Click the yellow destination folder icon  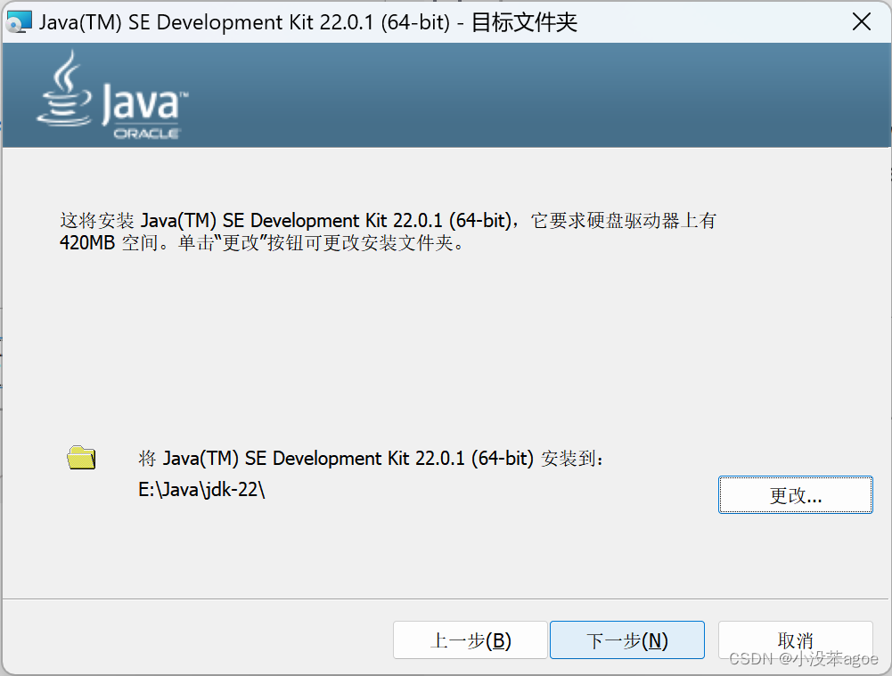(81, 458)
